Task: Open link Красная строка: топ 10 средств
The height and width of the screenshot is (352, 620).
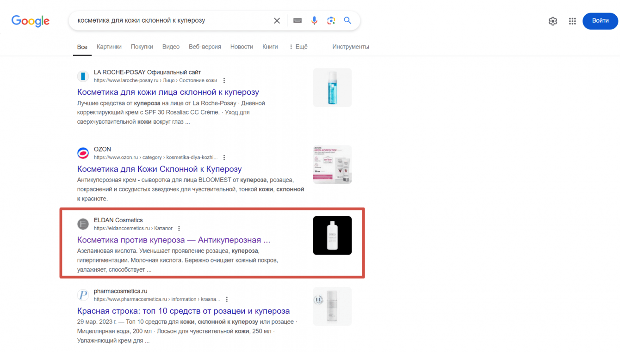Action: coord(183,311)
